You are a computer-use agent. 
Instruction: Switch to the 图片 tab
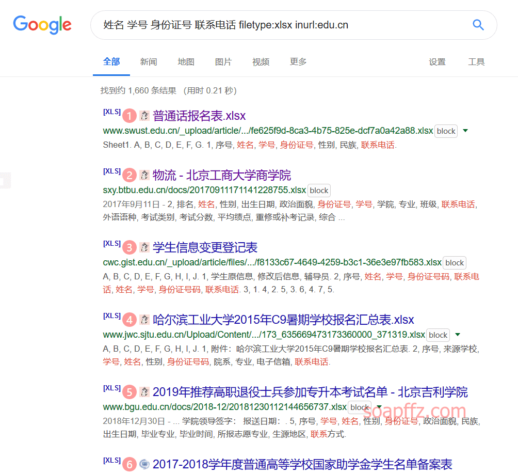click(x=223, y=62)
